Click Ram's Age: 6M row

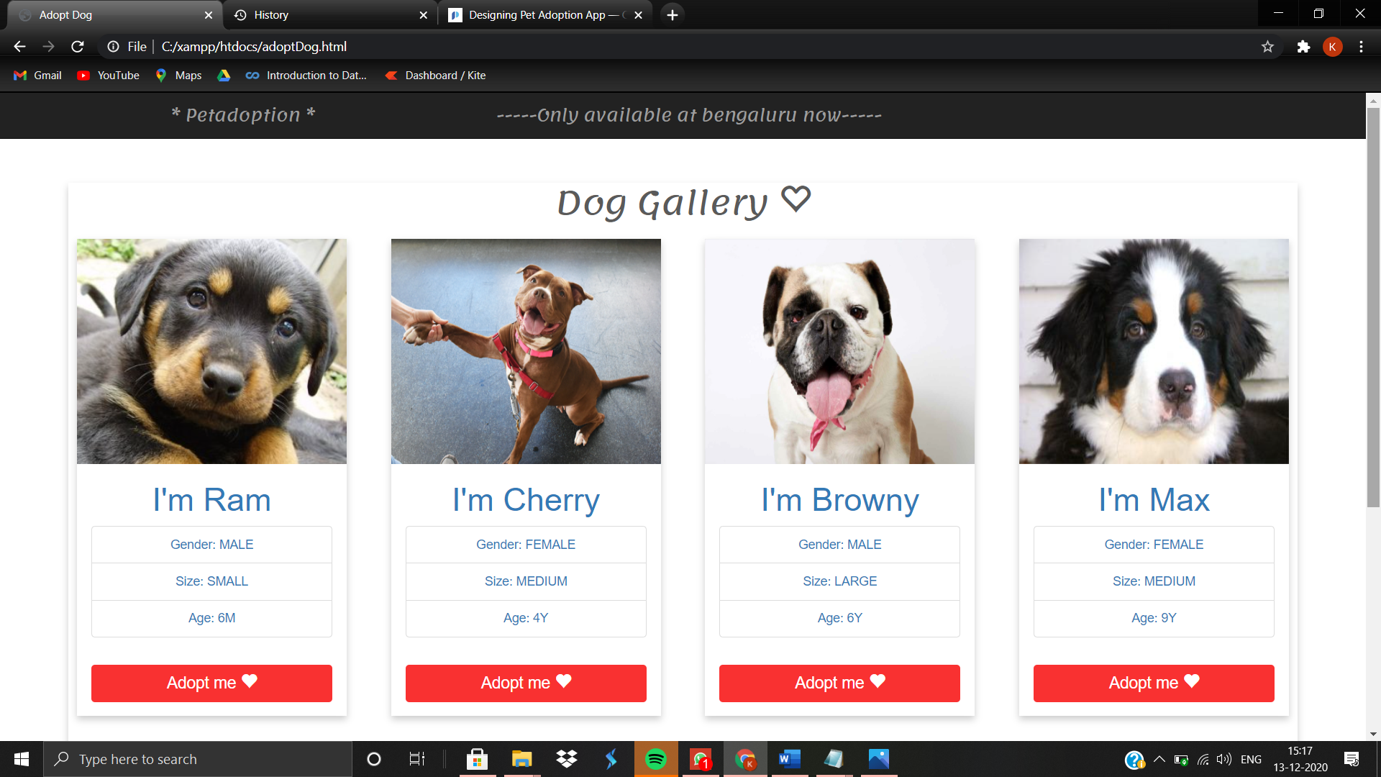point(211,618)
